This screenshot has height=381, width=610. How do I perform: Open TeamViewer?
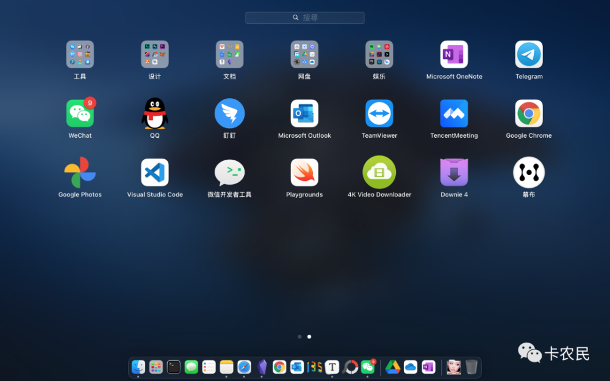tap(379, 113)
